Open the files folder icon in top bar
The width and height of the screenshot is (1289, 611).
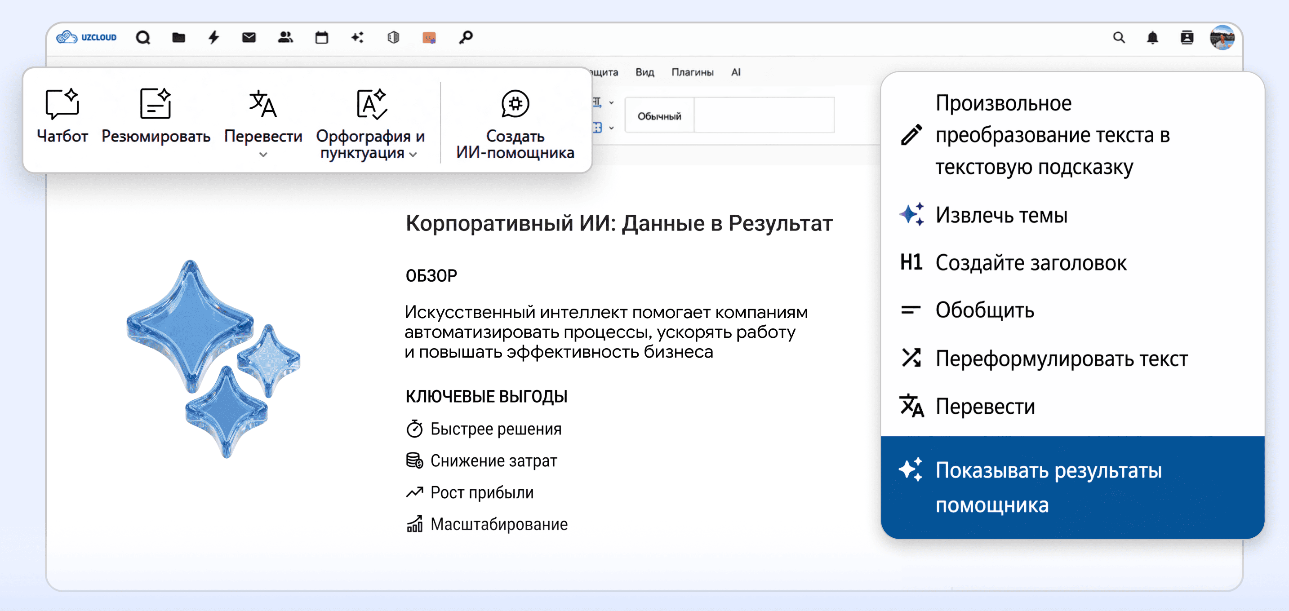click(x=178, y=37)
